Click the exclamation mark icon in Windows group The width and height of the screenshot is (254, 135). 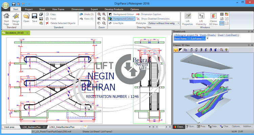click(222, 14)
